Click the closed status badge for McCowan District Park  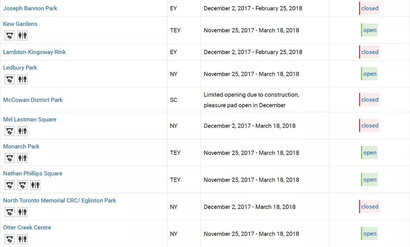(370, 100)
